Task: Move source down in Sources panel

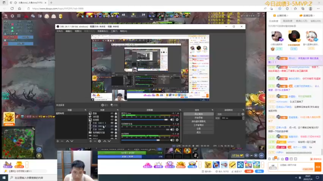Action: click(109, 141)
